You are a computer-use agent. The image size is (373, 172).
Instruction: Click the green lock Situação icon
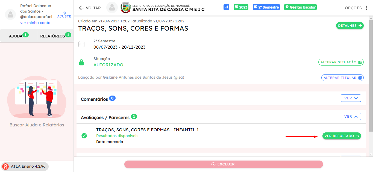81,62
